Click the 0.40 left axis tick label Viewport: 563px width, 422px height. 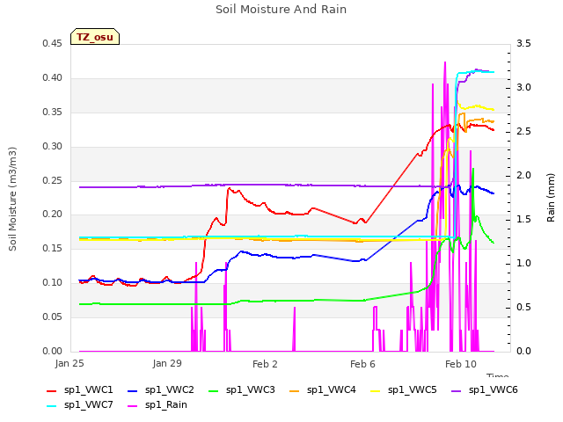click(x=53, y=78)
